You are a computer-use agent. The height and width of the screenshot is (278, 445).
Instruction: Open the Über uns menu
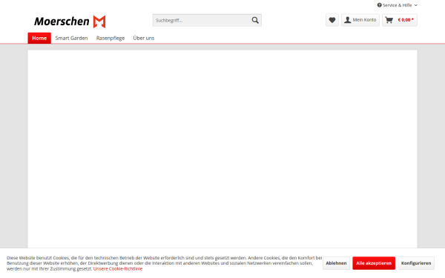[x=144, y=38]
